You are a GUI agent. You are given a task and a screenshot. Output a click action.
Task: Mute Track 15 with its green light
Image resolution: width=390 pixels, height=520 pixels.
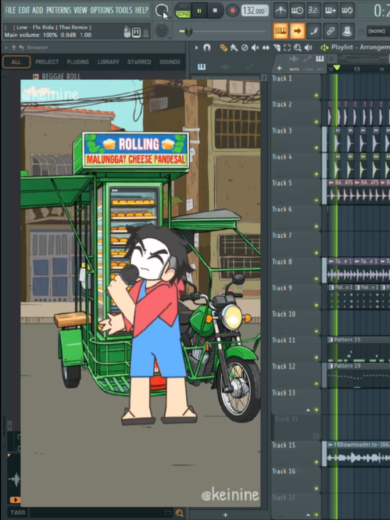coord(316,462)
